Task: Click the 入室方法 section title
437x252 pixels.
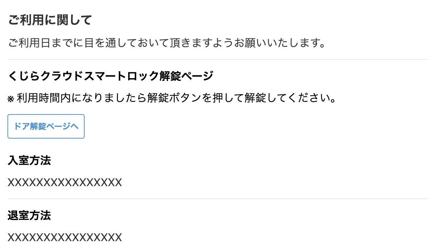Action: 29,160
